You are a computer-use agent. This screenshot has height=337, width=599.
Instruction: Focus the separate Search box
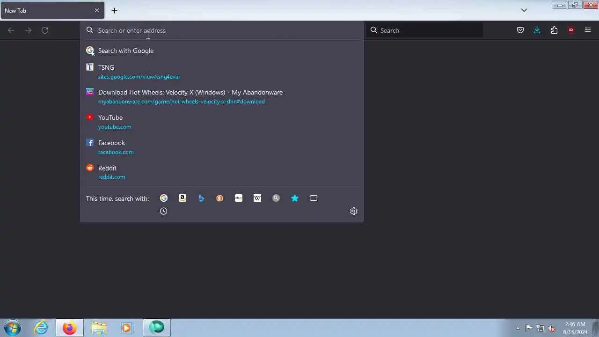click(424, 30)
